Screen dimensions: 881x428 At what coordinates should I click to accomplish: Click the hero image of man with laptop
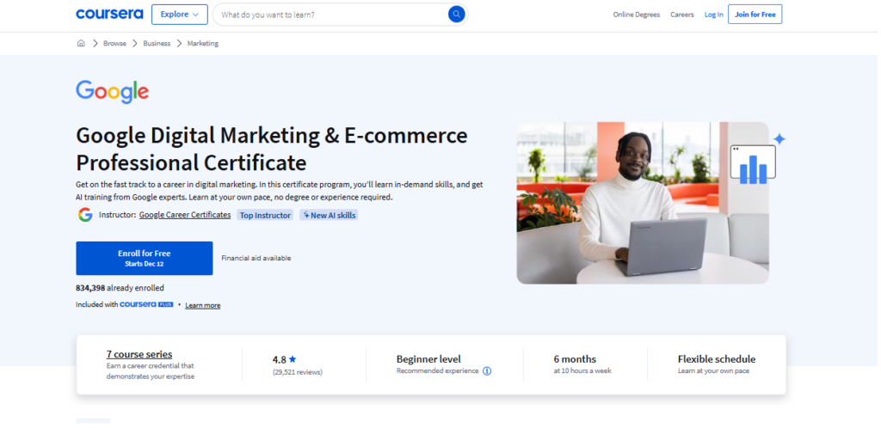(643, 203)
